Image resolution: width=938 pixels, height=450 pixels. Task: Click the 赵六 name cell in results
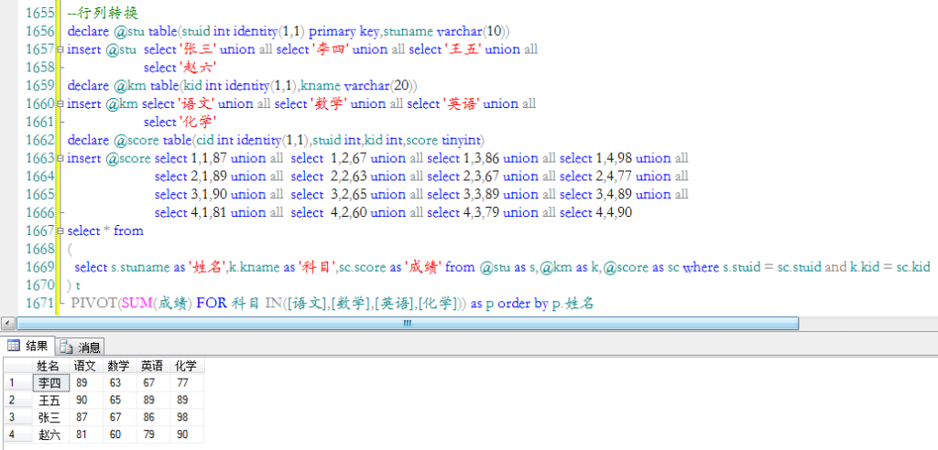[51, 434]
